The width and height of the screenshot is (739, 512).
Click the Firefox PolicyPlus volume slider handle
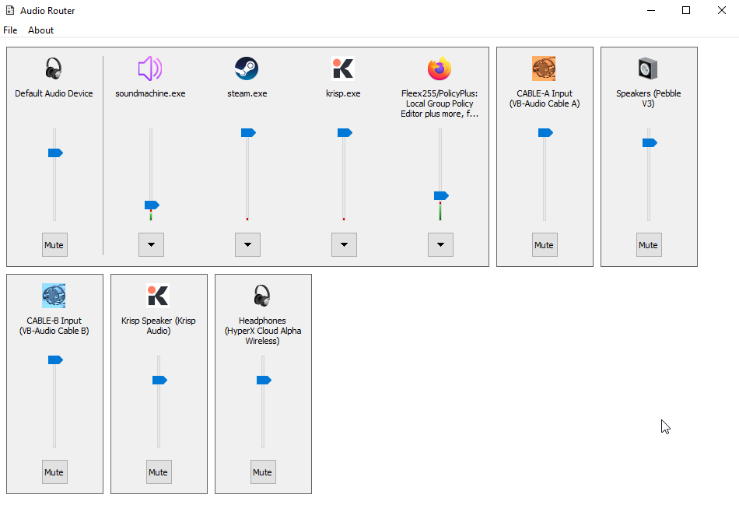pyautogui.click(x=441, y=195)
